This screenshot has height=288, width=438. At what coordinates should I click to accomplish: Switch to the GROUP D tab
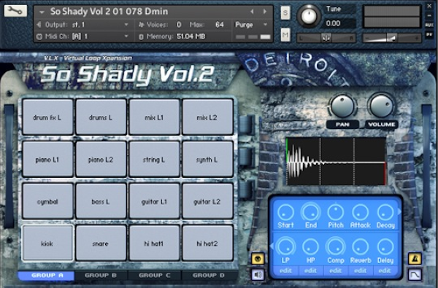pyautogui.click(x=208, y=276)
